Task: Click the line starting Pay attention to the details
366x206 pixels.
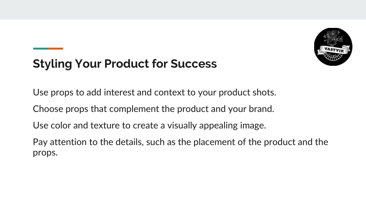Action: [x=180, y=147]
